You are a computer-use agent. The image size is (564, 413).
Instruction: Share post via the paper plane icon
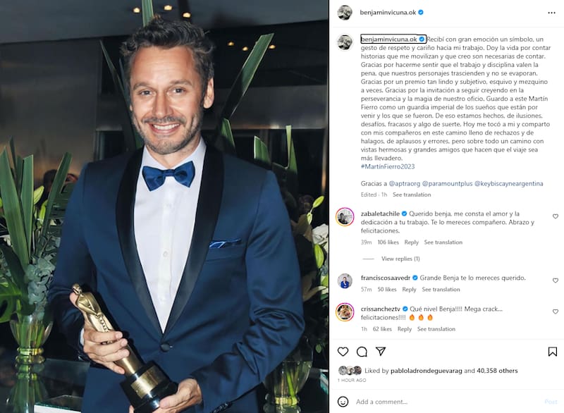click(381, 351)
